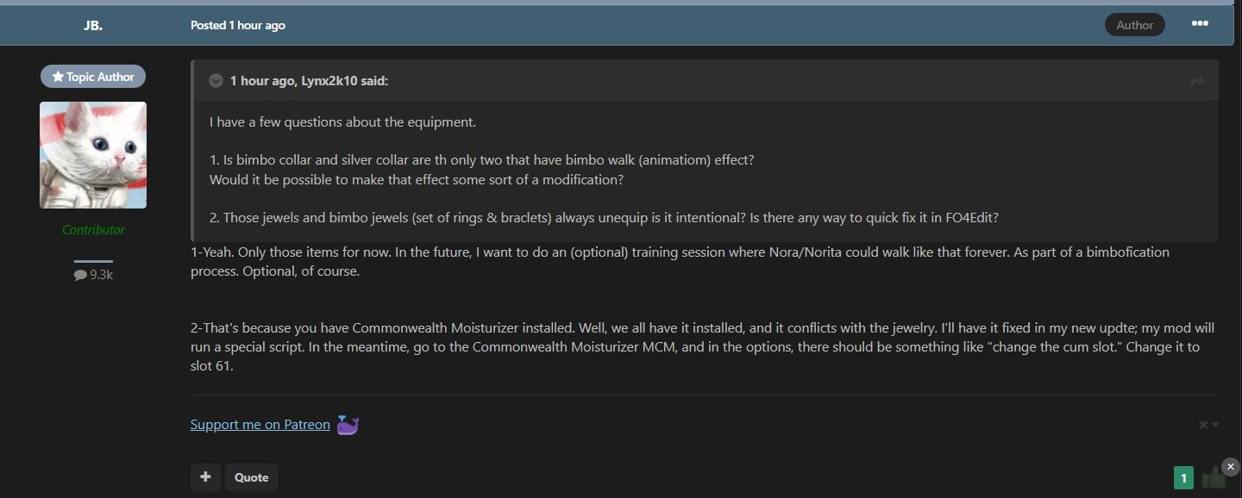Click the 9.3k post count bubble icon
Image resolution: width=1242 pixels, height=498 pixels.
tap(80, 276)
